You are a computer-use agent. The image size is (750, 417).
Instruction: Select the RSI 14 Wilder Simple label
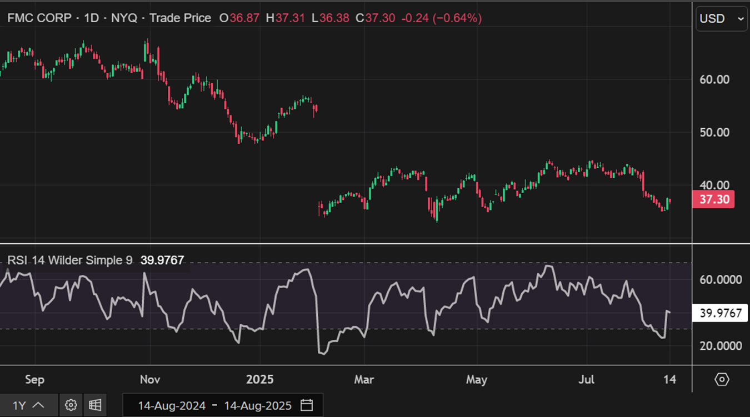69,260
